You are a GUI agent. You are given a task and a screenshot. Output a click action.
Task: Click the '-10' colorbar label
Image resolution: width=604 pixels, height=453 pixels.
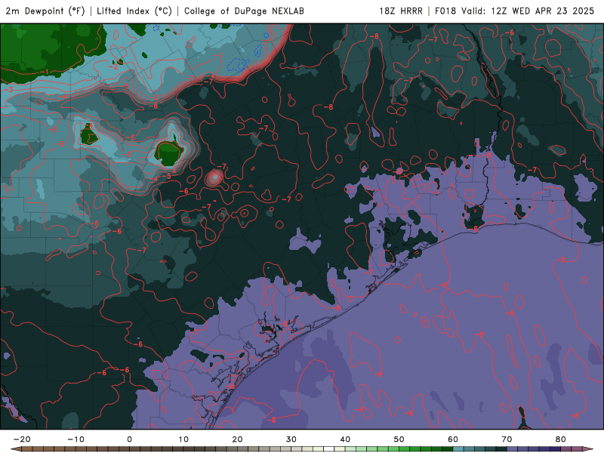tap(76, 439)
